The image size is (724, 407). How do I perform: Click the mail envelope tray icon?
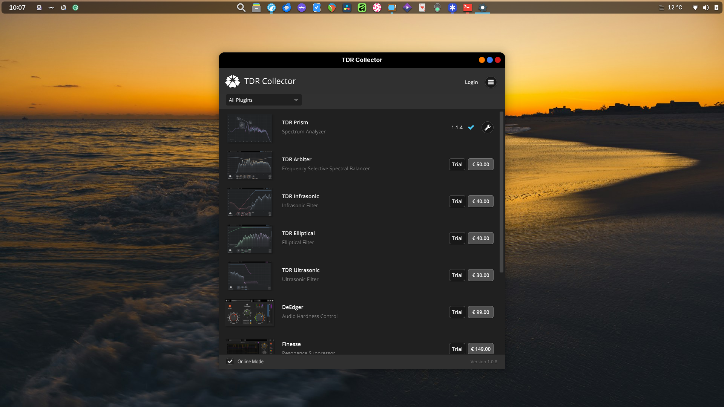(39, 8)
